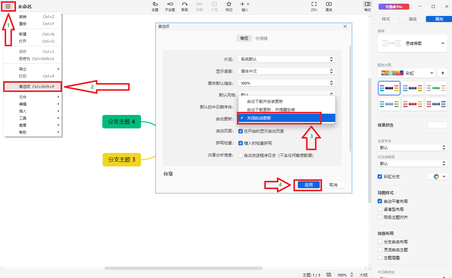Expand the 文件 submenu
Screen dimensions: 452x278
pos(33,97)
